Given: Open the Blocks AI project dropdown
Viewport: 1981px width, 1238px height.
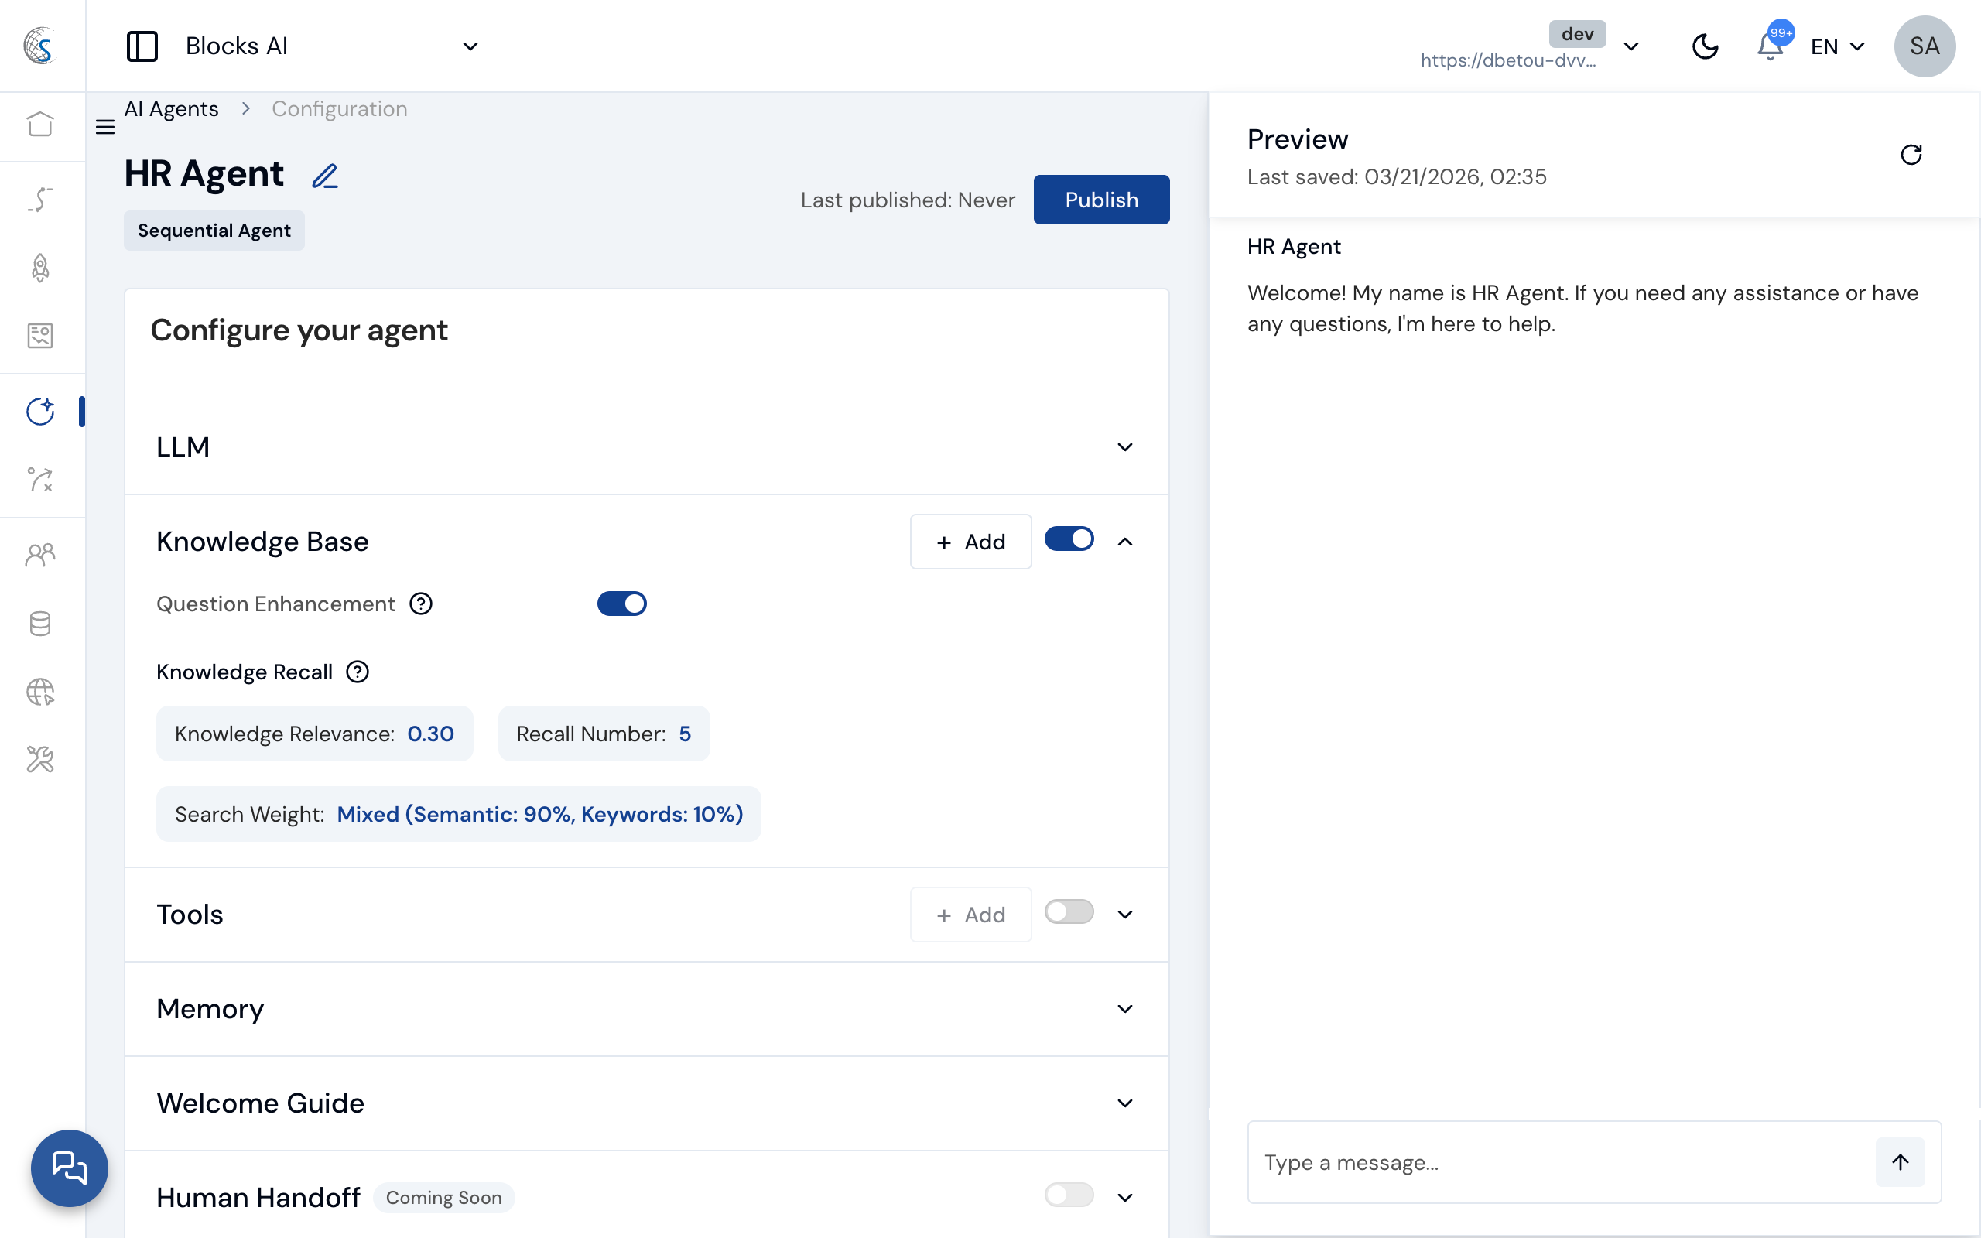Looking at the screenshot, I should pos(470,46).
